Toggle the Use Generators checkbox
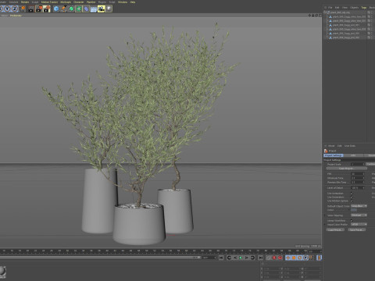 [352, 197]
